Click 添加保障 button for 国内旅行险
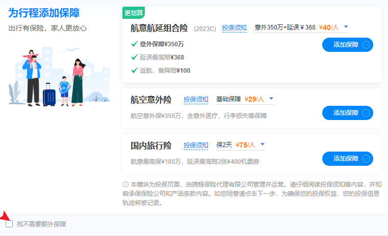Image resolution: width=388 pixels, height=236 pixels. tap(347, 159)
